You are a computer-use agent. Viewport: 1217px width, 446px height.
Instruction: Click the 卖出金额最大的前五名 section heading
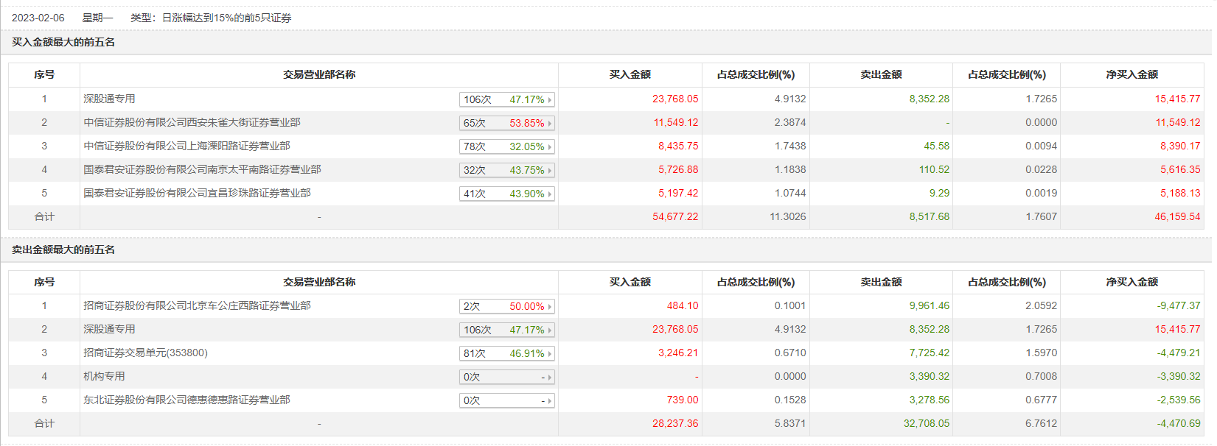63,249
